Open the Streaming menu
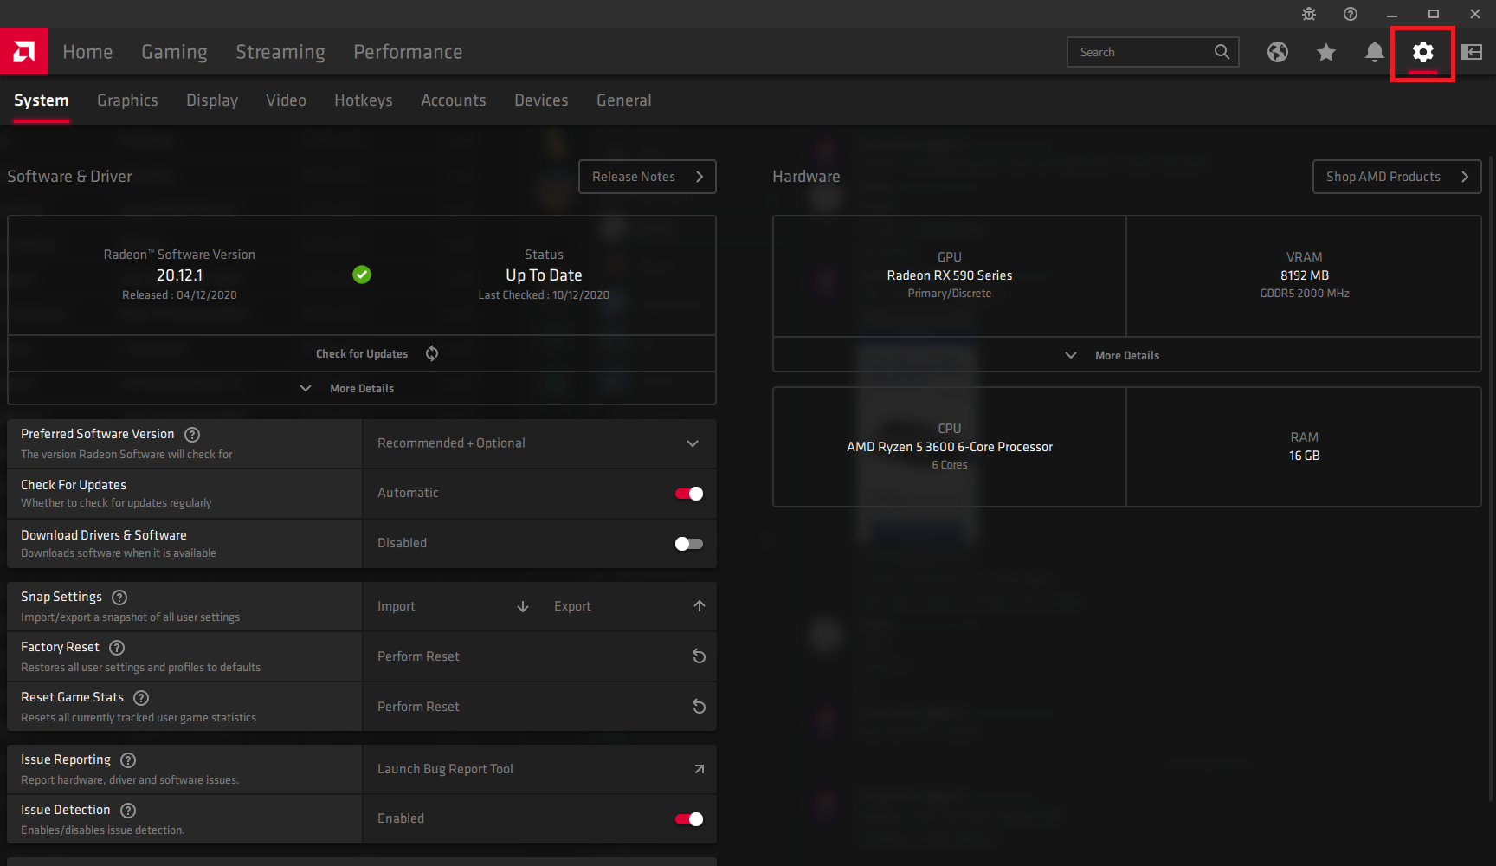 tap(280, 52)
